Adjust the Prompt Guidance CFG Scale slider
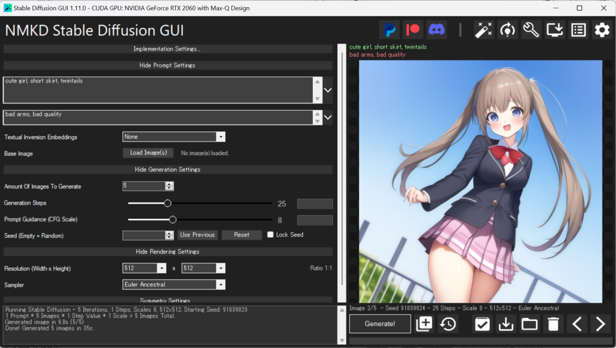 coord(172,219)
